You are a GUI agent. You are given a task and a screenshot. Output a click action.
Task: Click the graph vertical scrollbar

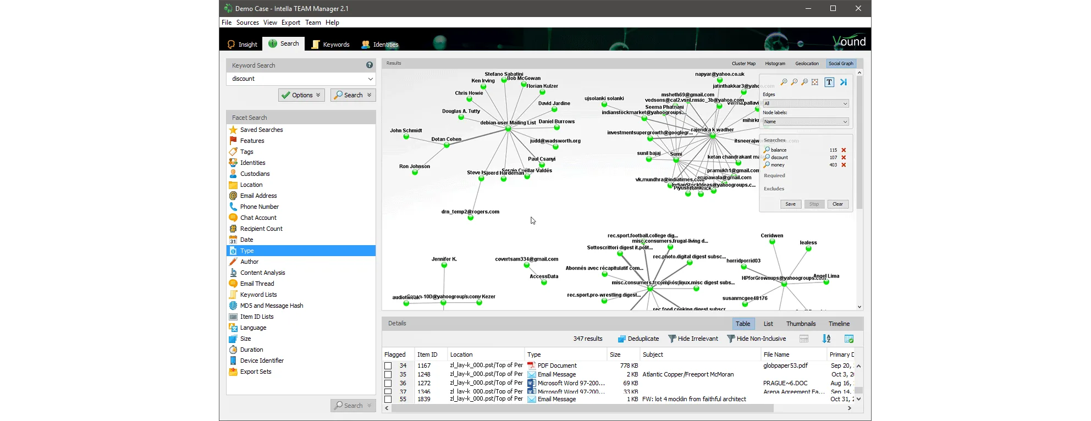pos(859,143)
